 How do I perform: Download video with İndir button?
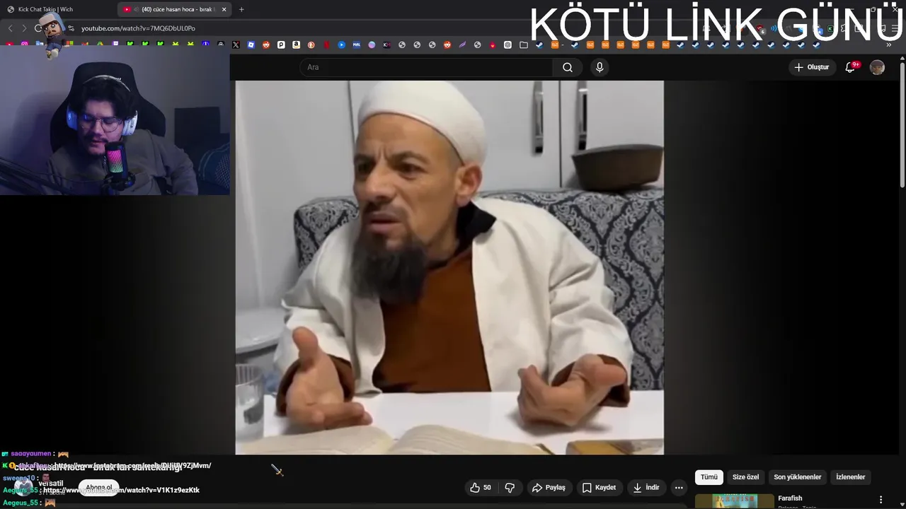(x=646, y=487)
